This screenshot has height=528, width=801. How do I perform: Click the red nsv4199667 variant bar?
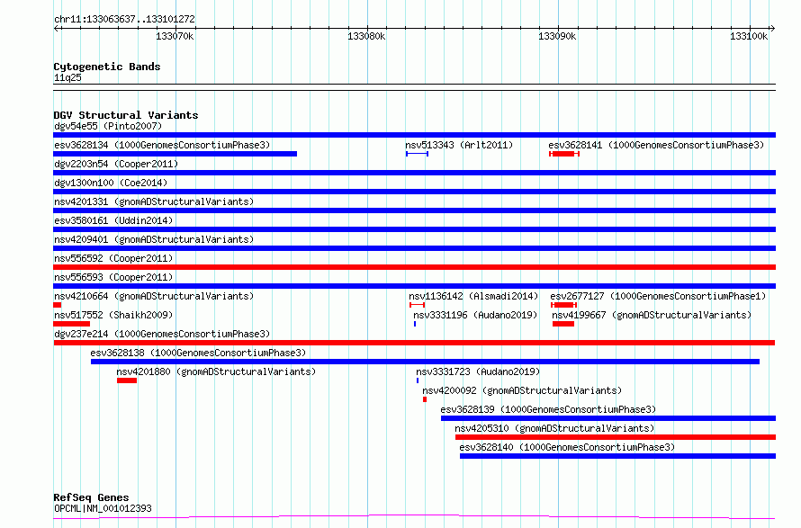[x=562, y=324]
